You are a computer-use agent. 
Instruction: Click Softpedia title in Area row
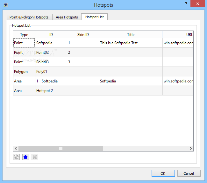point(131,81)
